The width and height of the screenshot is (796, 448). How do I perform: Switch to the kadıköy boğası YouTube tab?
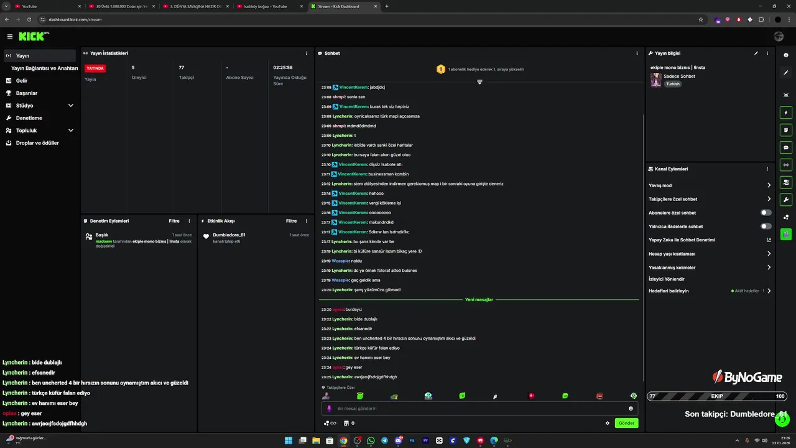point(269,6)
